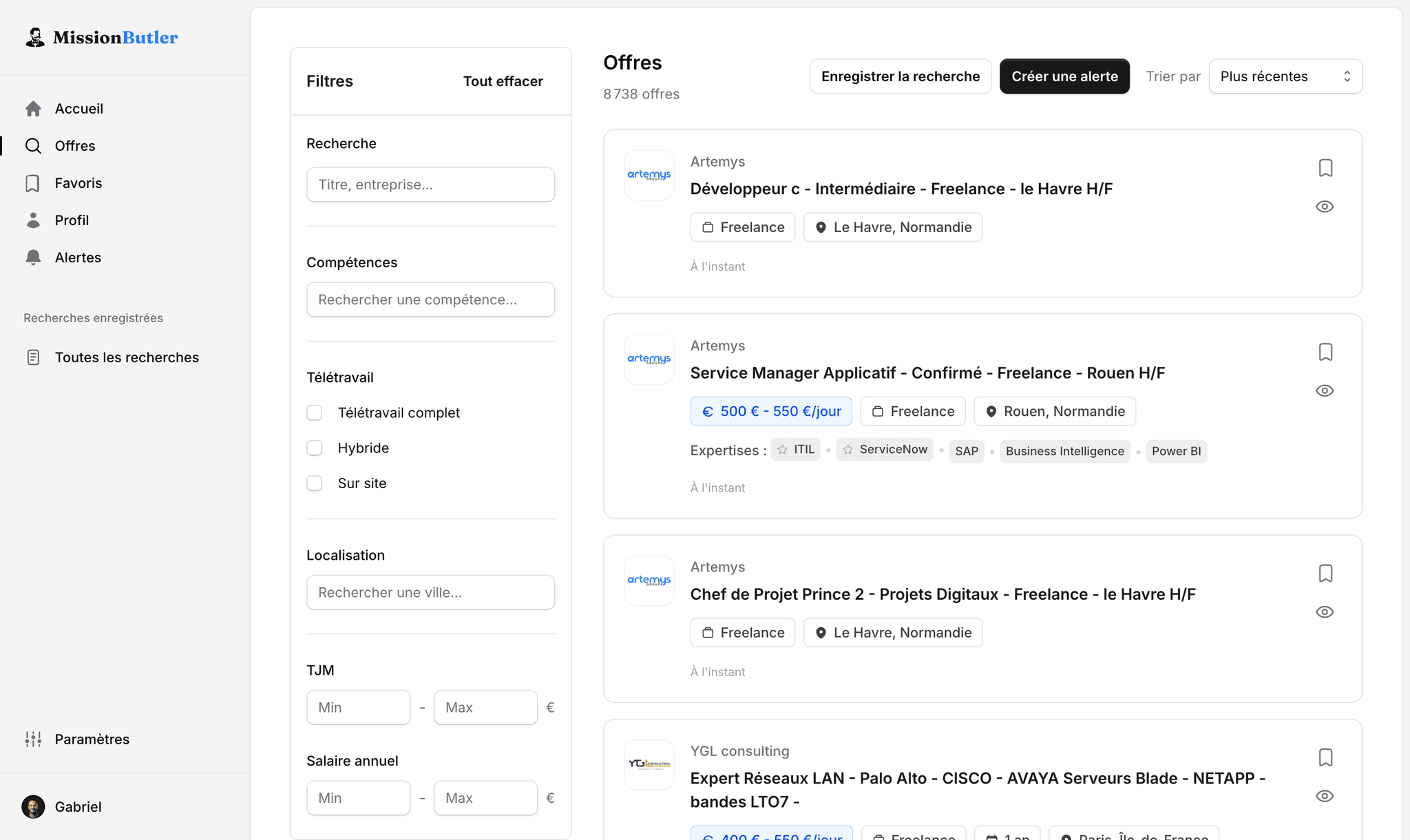Open Expert Réseaux LAN offer title
The width and height of the screenshot is (1410, 840).
[978, 790]
